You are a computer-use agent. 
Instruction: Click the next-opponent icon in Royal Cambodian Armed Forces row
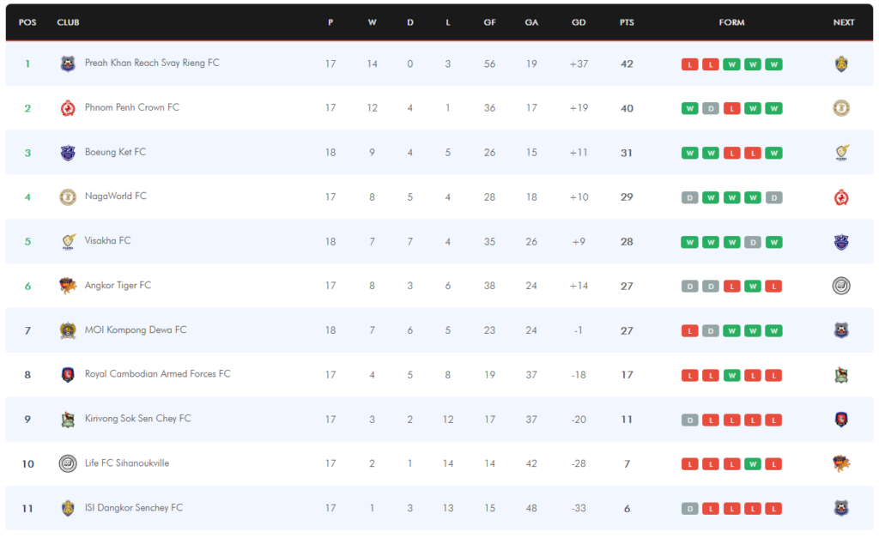coord(841,375)
